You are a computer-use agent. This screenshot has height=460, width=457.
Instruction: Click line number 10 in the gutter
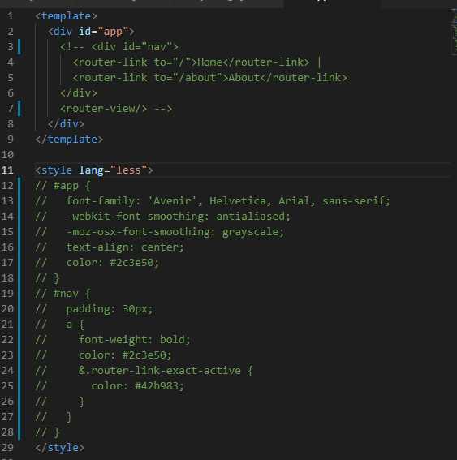click(x=7, y=155)
